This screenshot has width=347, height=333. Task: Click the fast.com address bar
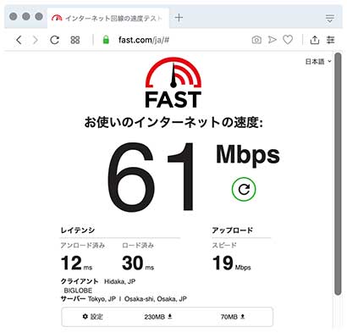(x=144, y=40)
